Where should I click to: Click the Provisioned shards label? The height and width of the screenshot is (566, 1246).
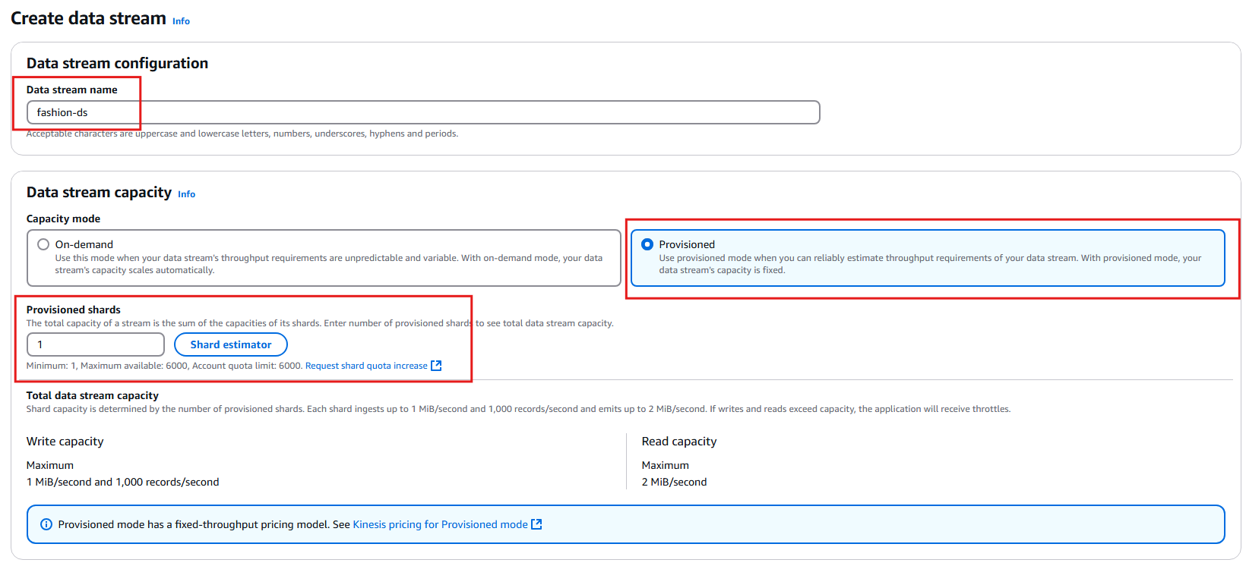pyautogui.click(x=74, y=310)
